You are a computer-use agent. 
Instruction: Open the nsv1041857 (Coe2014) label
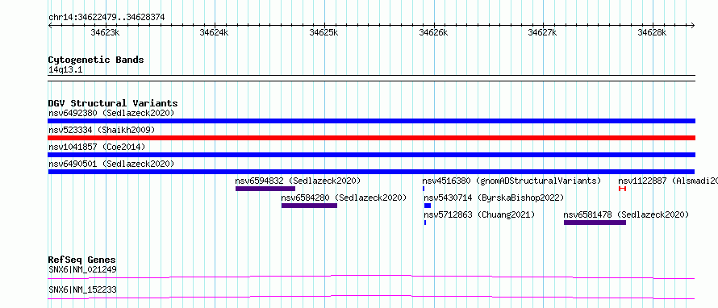(x=97, y=147)
